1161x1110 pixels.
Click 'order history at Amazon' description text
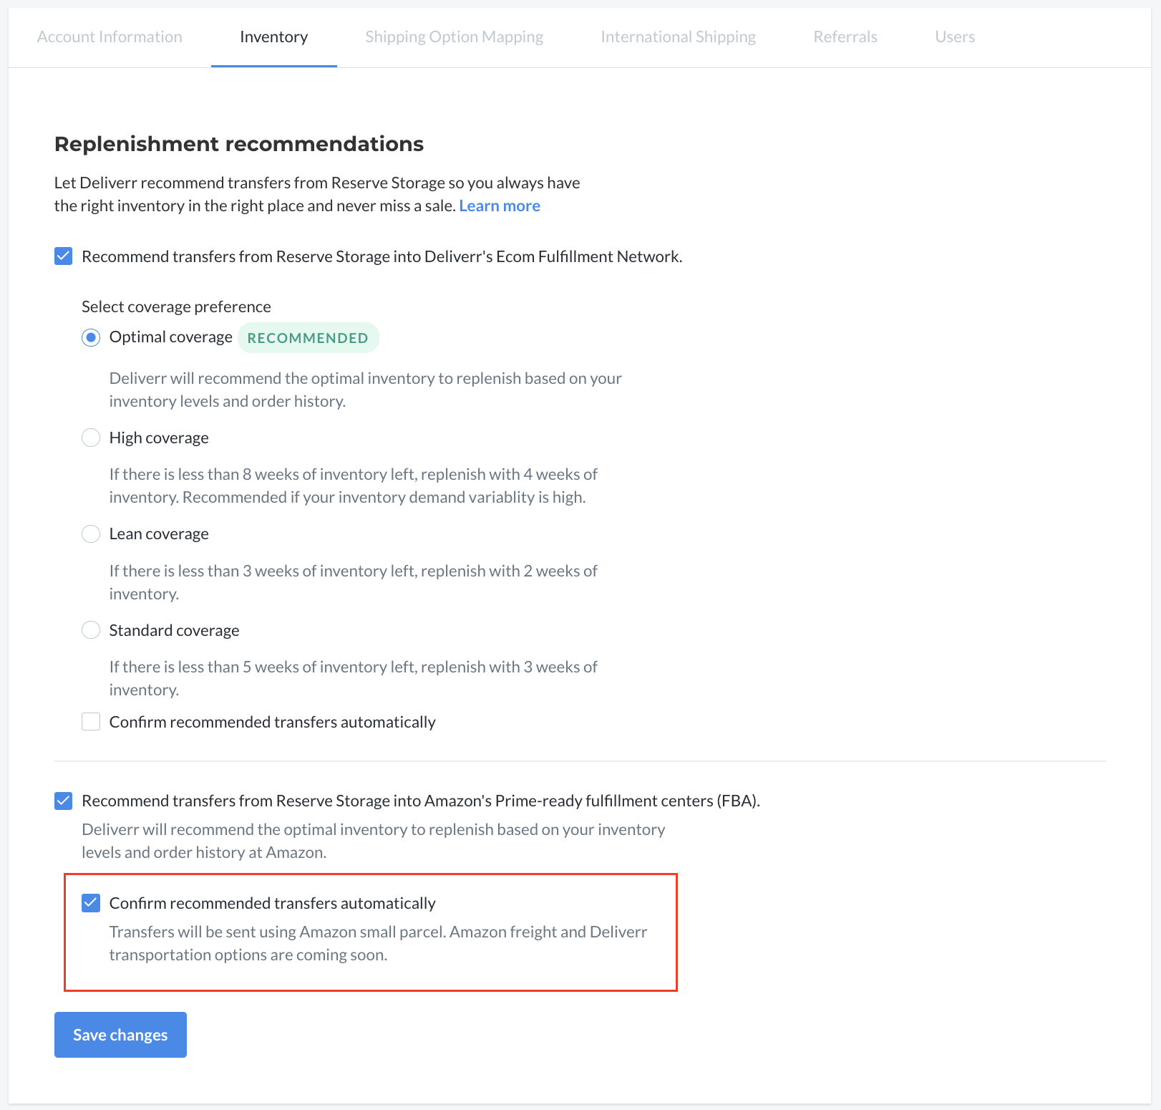374,841
